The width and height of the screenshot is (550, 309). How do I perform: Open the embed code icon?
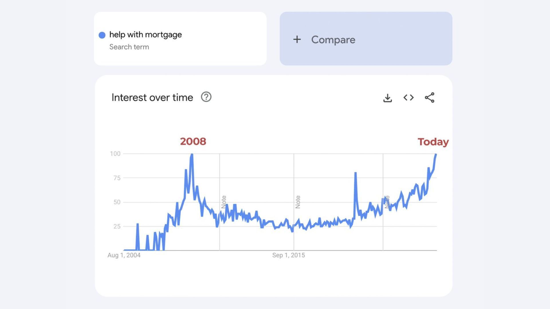408,98
